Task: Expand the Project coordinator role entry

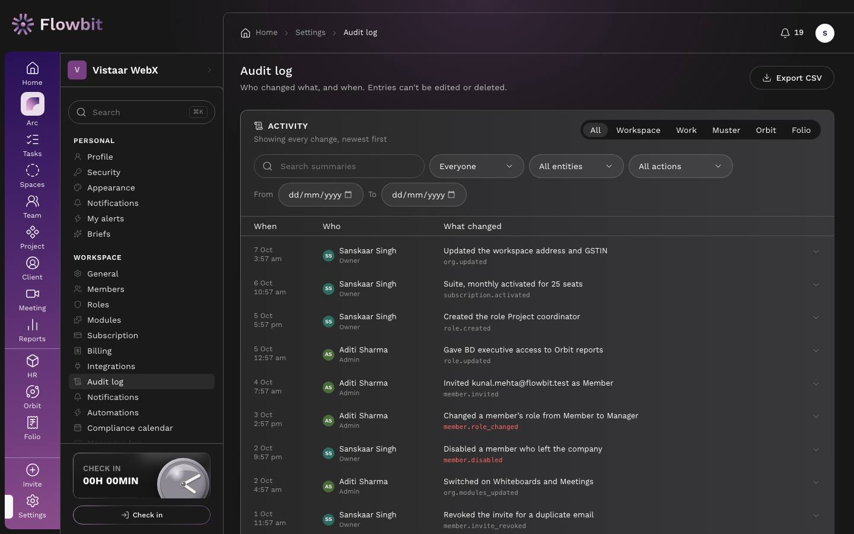Action: click(x=816, y=317)
